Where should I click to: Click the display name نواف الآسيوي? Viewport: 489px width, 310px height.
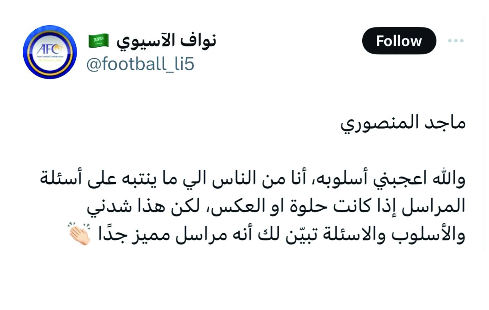166,41
